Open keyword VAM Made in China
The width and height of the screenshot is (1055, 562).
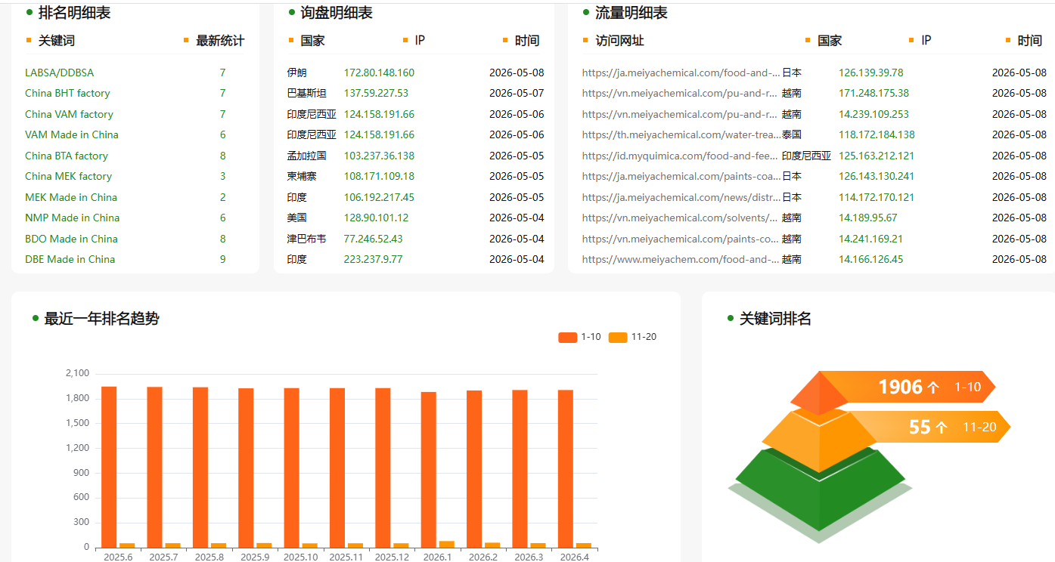[x=72, y=134]
